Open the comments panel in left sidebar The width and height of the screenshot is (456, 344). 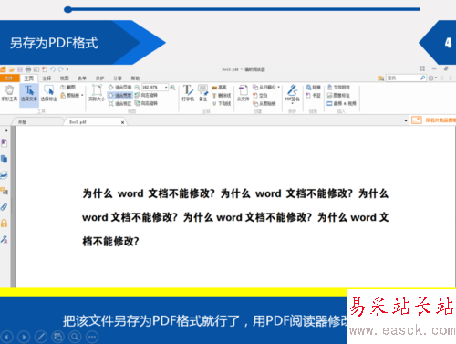tap(5, 191)
